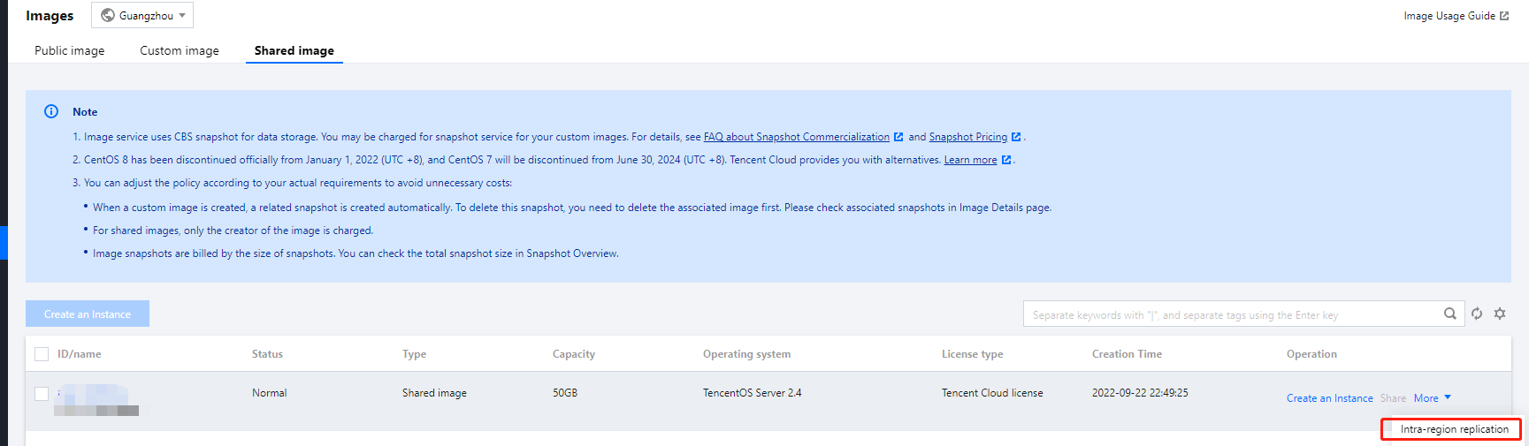Expand the More operations dropdown

[1432, 398]
